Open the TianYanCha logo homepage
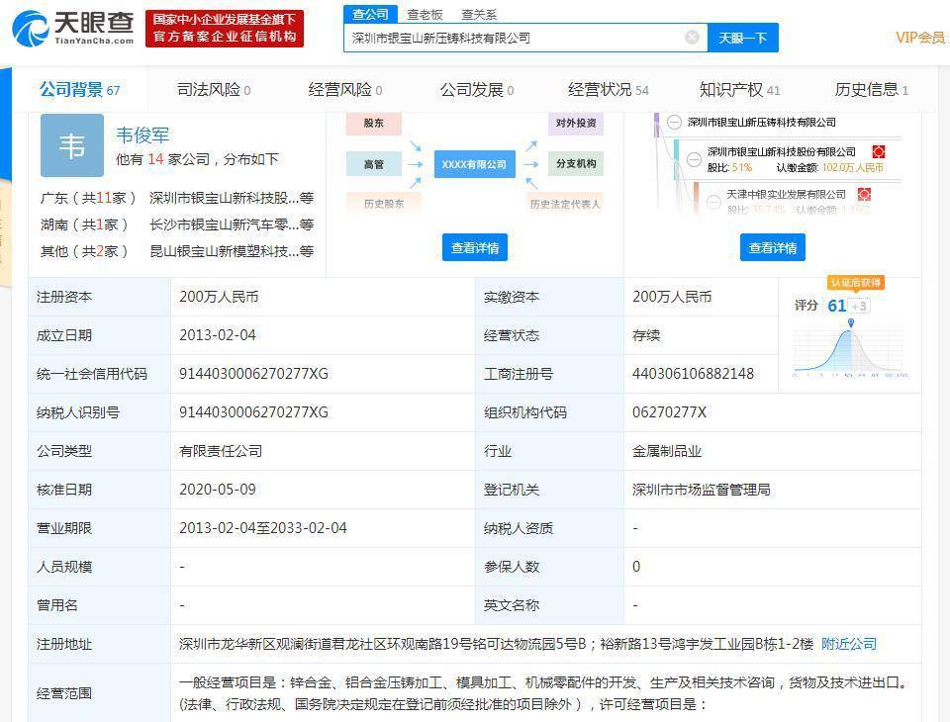Screen dimensions: 950x722 point(74,28)
